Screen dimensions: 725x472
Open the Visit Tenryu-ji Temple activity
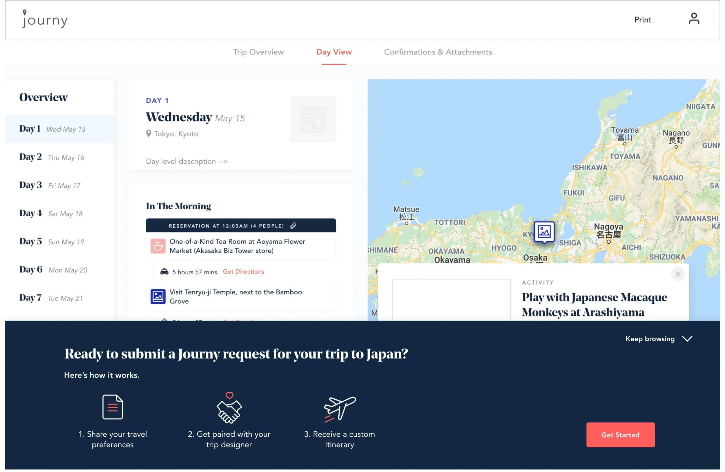pyautogui.click(x=241, y=297)
